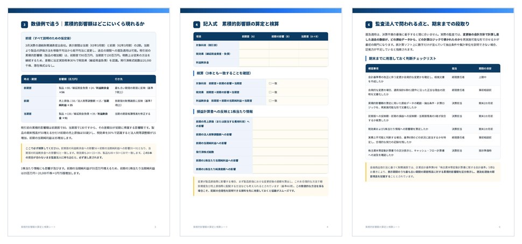This screenshot has height=244, width=522.
Task: Click heading 数値例で追う｜累積的影響額はどこにいくら現れるか
Action: pyautogui.click(x=88, y=24)
